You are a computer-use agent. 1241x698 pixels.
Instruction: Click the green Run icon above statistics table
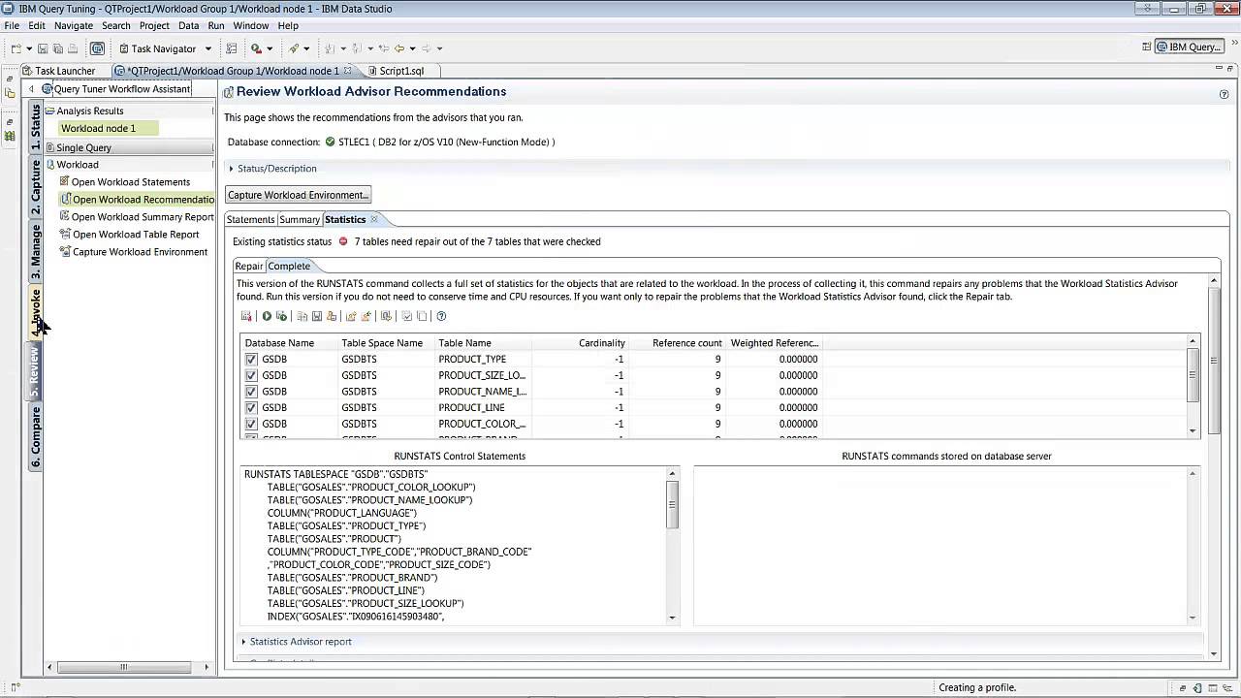pyautogui.click(x=267, y=316)
